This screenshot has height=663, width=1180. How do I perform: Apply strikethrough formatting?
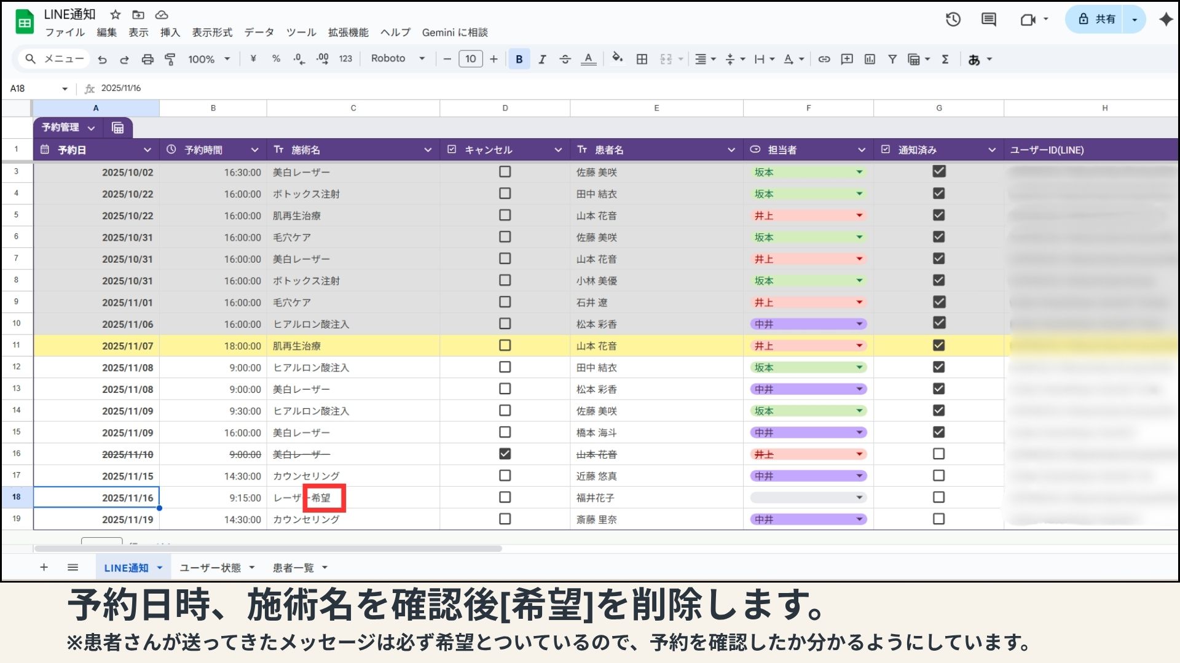point(565,59)
